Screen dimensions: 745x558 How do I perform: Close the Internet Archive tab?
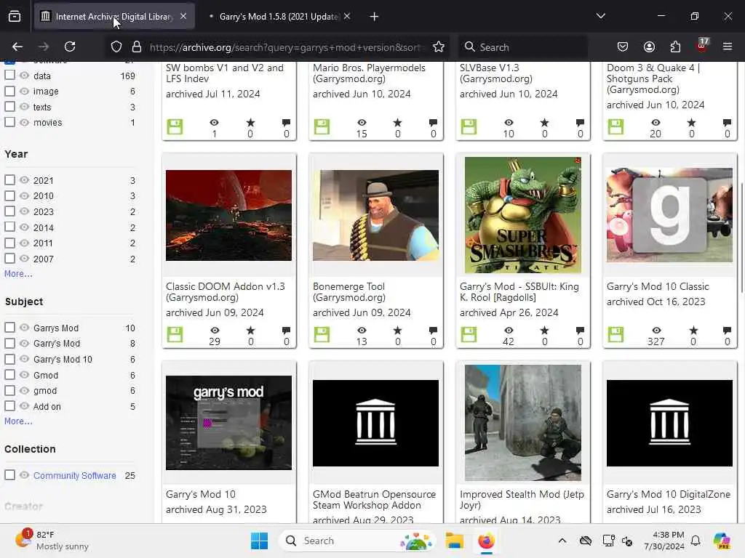(x=183, y=16)
